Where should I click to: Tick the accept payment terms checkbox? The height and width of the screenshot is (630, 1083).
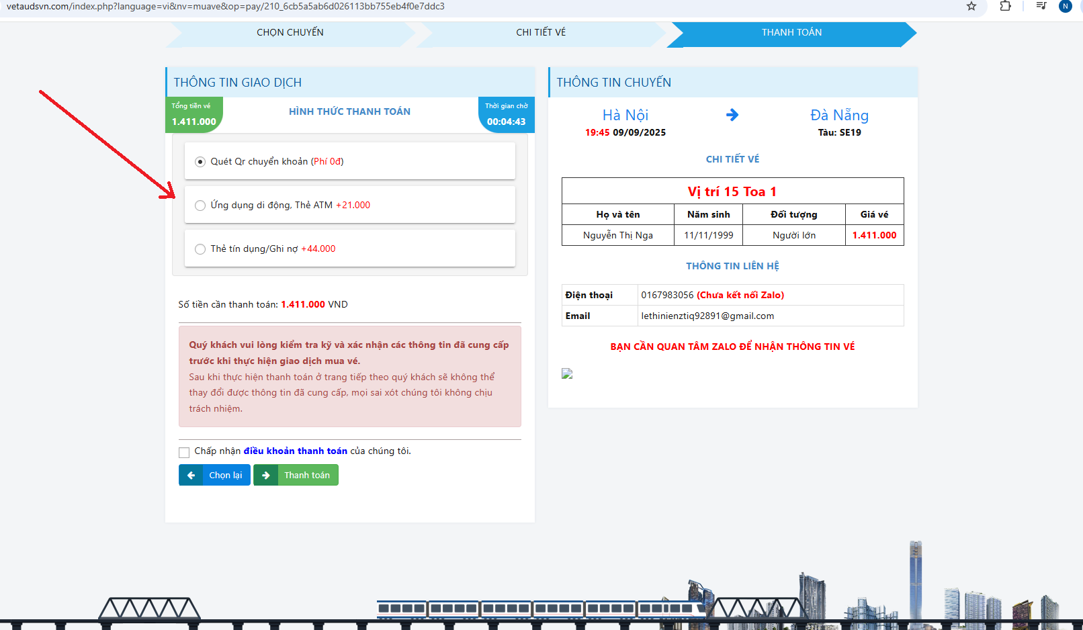184,452
